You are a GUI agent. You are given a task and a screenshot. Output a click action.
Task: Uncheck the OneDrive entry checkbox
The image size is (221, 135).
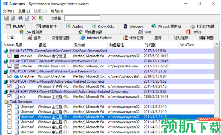[9, 76]
